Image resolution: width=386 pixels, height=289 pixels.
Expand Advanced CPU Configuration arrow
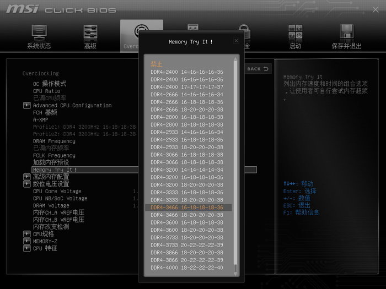(26, 105)
